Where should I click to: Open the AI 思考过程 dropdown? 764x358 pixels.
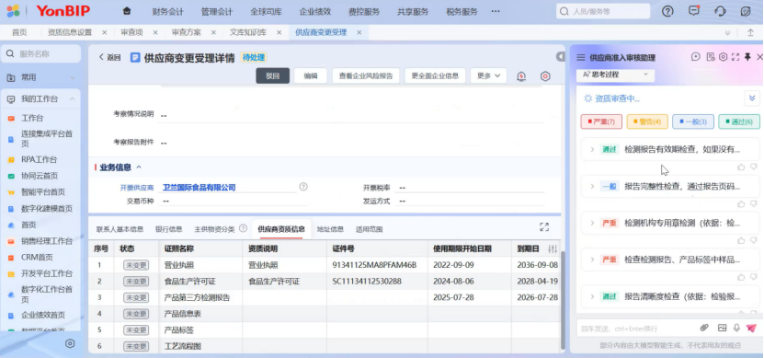615,75
